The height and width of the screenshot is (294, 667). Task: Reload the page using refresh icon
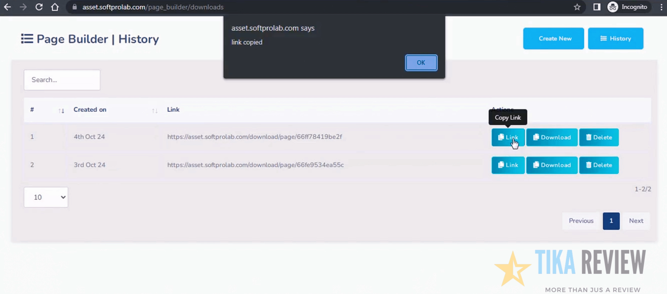39,7
